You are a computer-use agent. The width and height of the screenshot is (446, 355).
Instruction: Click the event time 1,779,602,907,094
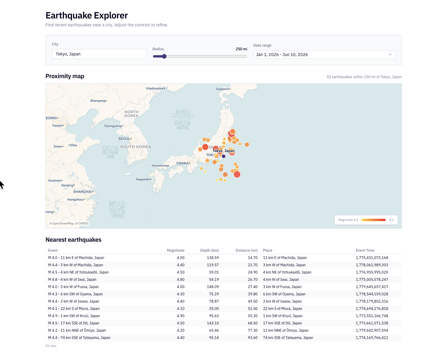click(x=372, y=330)
